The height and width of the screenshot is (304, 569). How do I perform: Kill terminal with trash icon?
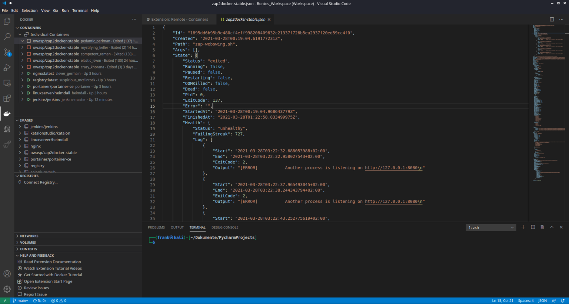pos(542,227)
